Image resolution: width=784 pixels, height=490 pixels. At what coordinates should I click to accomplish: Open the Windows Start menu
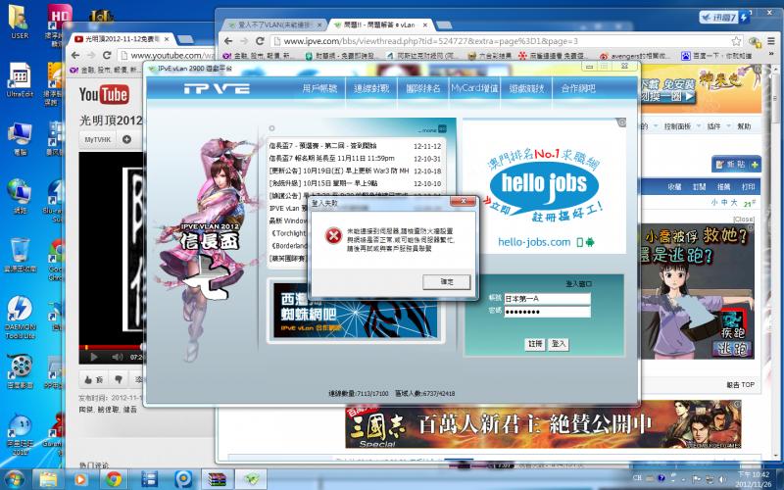(14, 479)
